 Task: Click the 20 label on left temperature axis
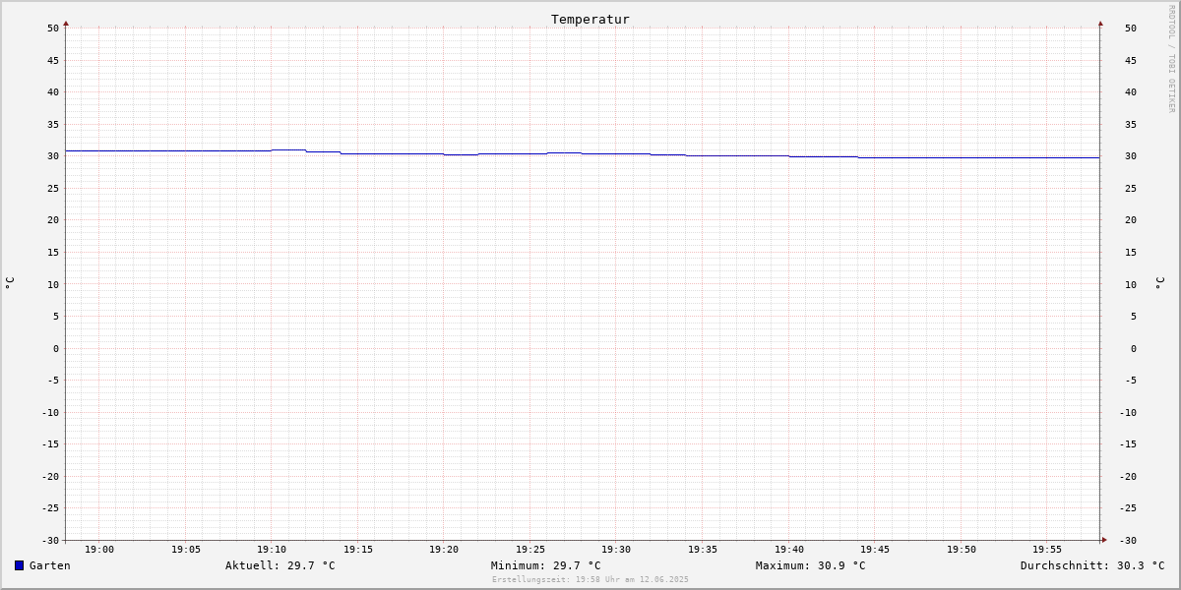pyautogui.click(x=53, y=219)
